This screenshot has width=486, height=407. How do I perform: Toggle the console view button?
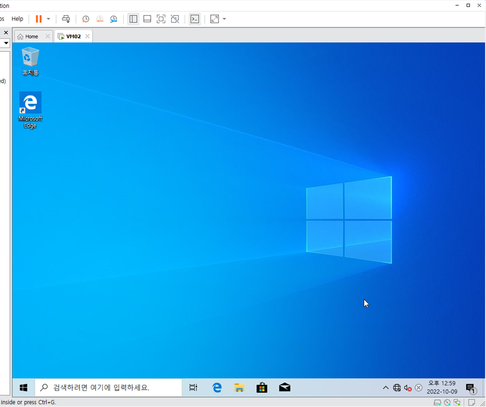(194, 19)
